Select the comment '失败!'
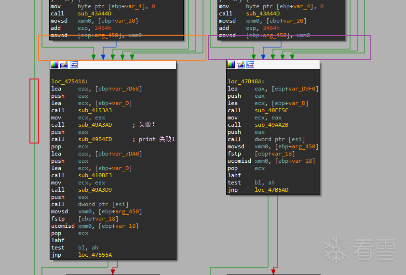Image resolution: width=406 pixels, height=275 pixels. [147, 125]
